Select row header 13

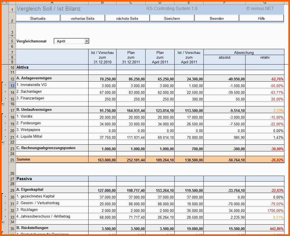(12, 85)
